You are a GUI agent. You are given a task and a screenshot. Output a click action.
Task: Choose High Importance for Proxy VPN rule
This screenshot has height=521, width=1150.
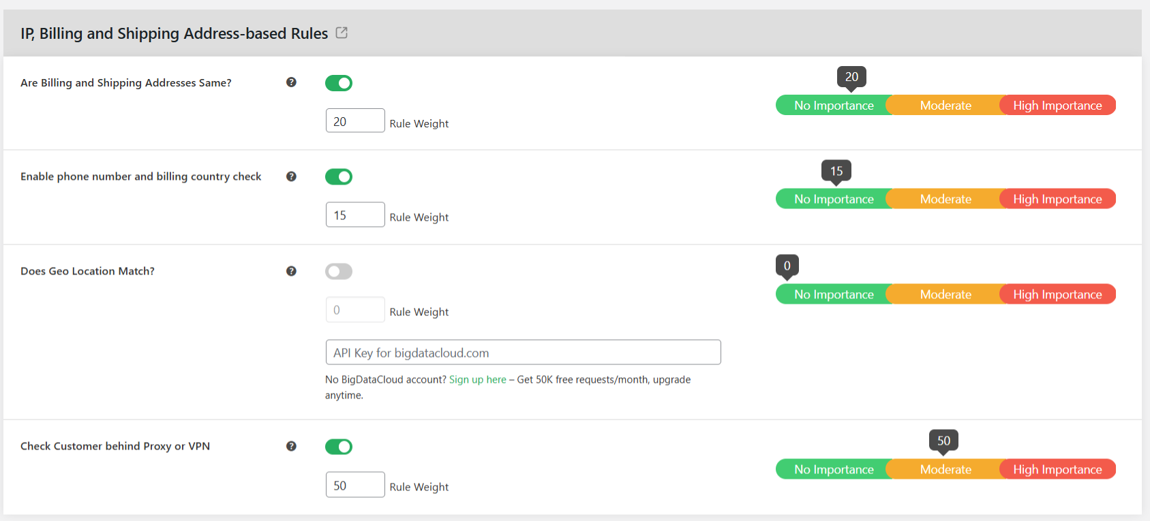(x=1057, y=469)
